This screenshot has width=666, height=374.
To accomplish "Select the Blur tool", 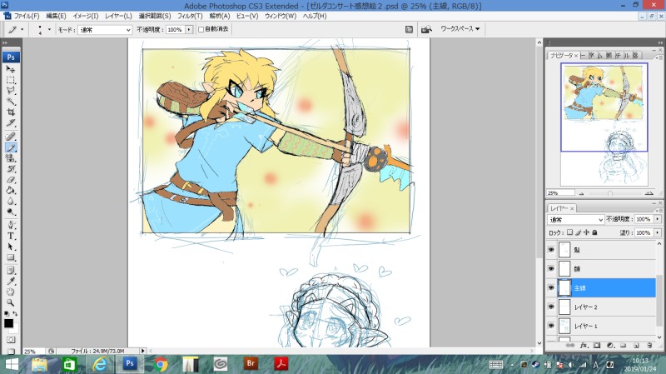I will 11,201.
